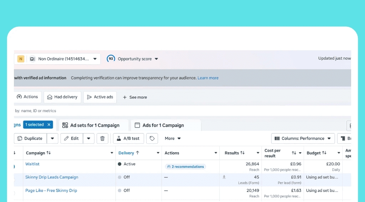Open the Delivery column options arrow

coord(158,153)
